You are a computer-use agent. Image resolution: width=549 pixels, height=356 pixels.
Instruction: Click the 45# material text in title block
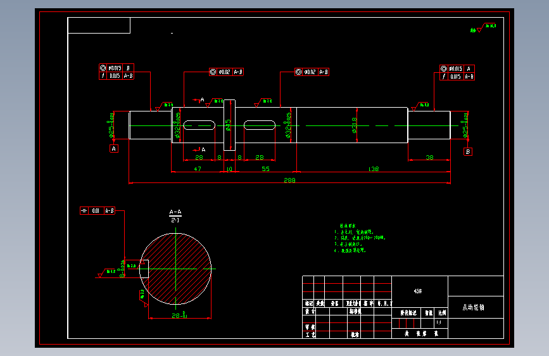[x=418, y=291]
